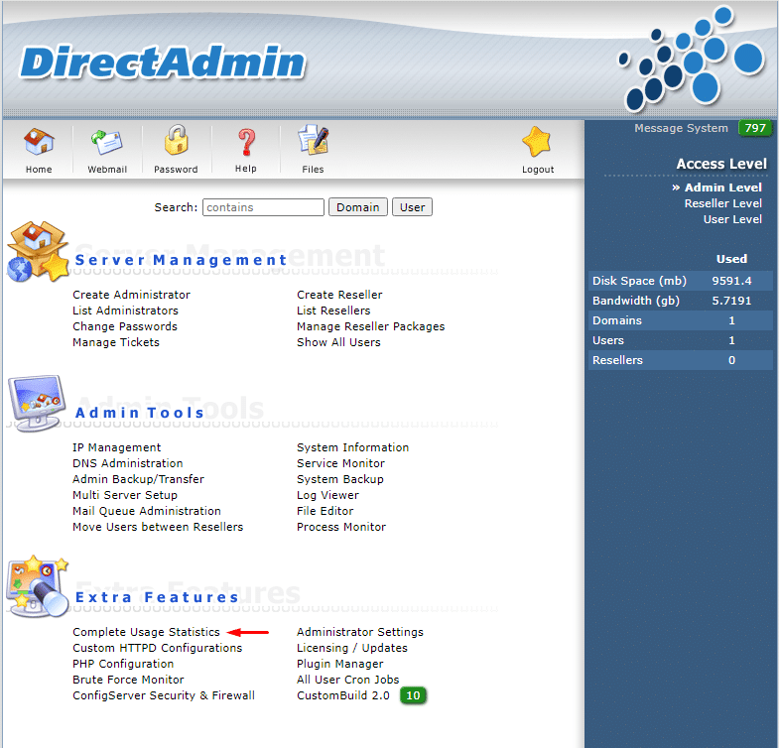Open CustomBuild 2.0
Screen dimensions: 779x748
[343, 695]
